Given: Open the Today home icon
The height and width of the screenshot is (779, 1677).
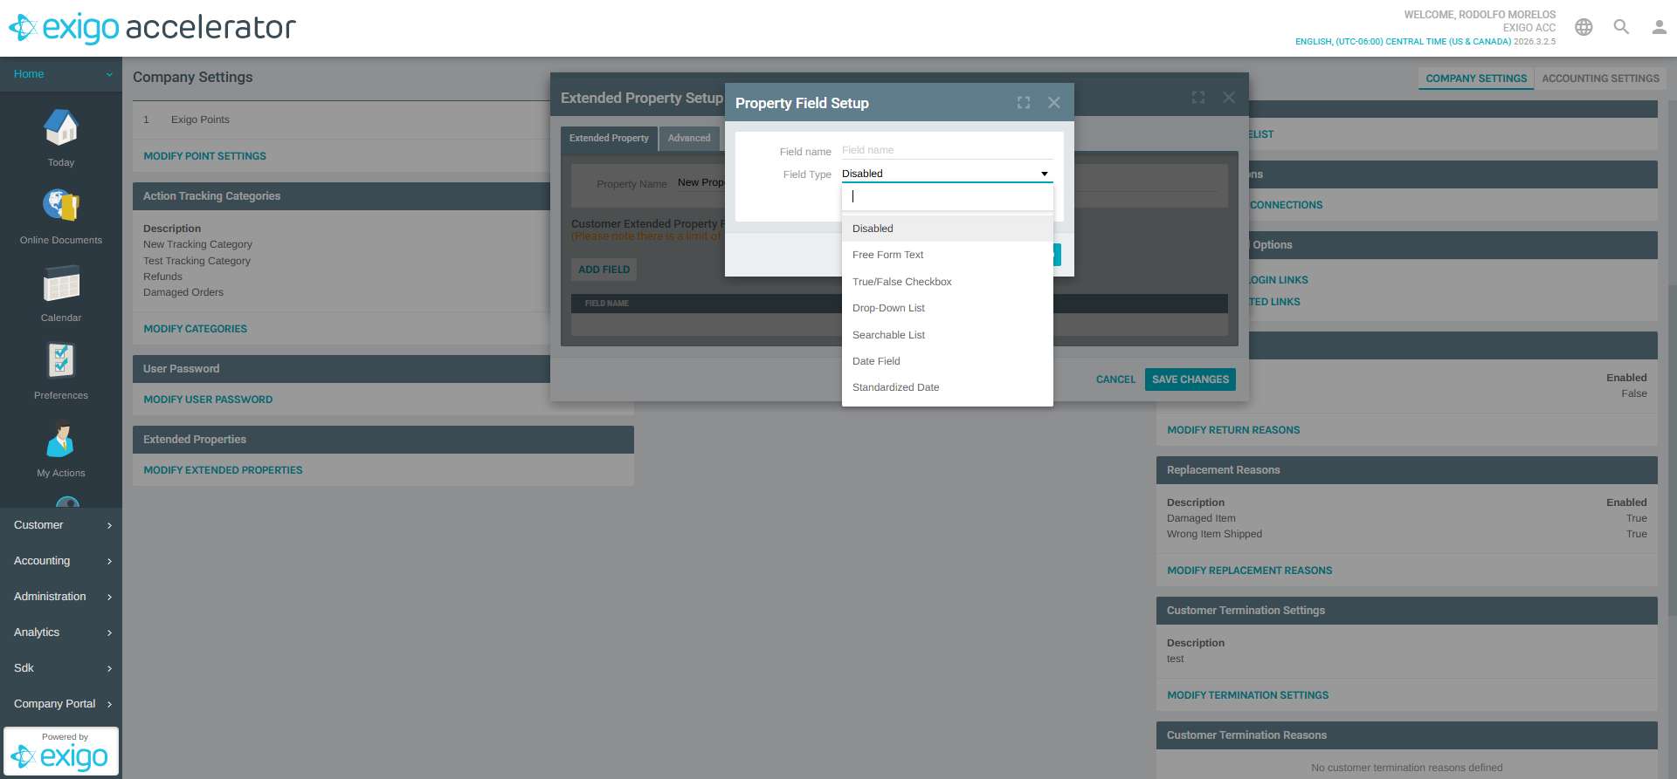Looking at the screenshot, I should pos(60,129).
